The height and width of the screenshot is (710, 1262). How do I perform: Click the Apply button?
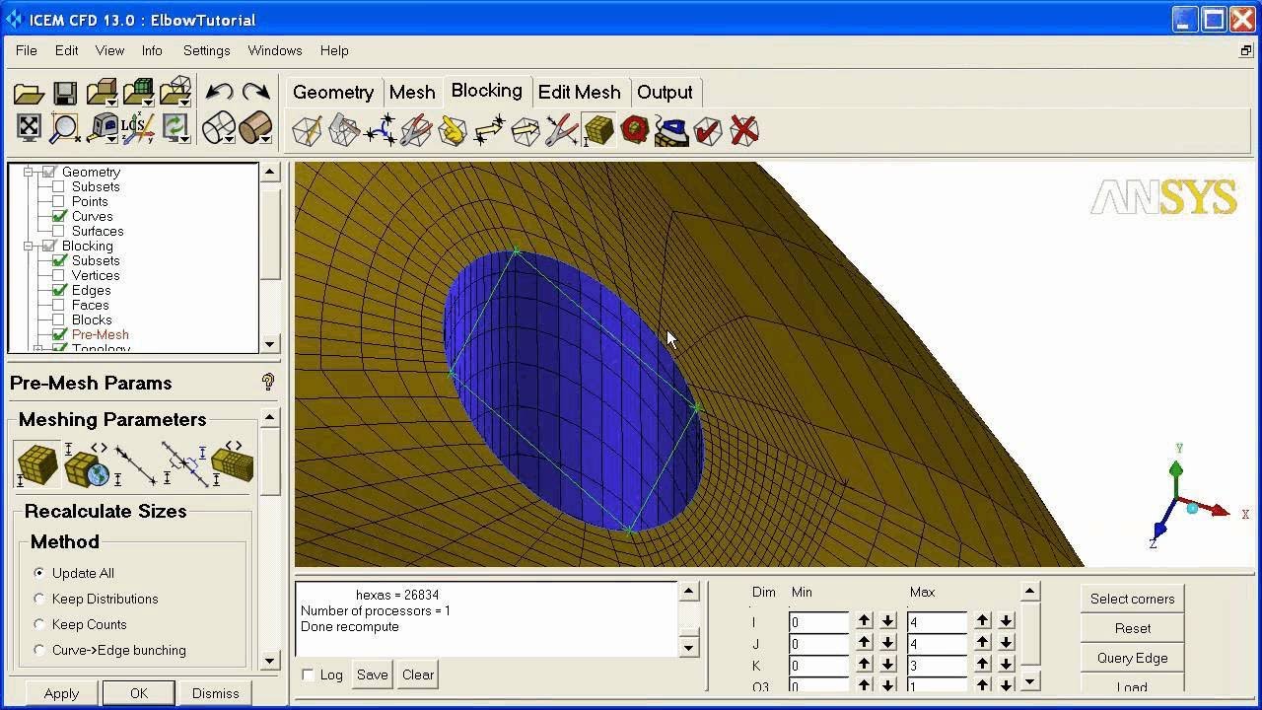(x=61, y=693)
